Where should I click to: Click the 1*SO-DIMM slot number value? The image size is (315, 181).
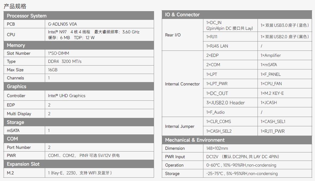click(x=58, y=53)
